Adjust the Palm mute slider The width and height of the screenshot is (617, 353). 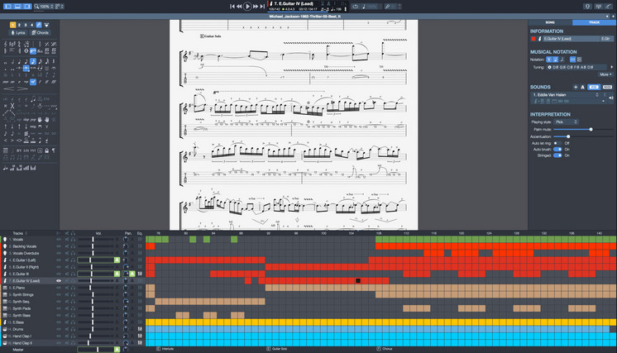(591, 129)
